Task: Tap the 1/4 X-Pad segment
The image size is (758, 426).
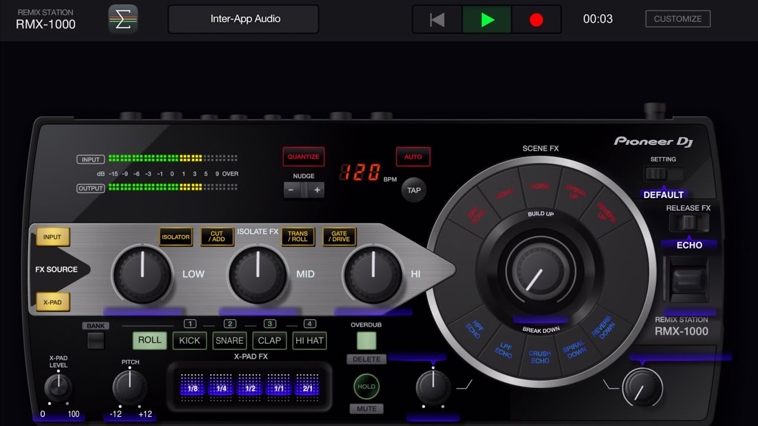Action: click(221, 388)
